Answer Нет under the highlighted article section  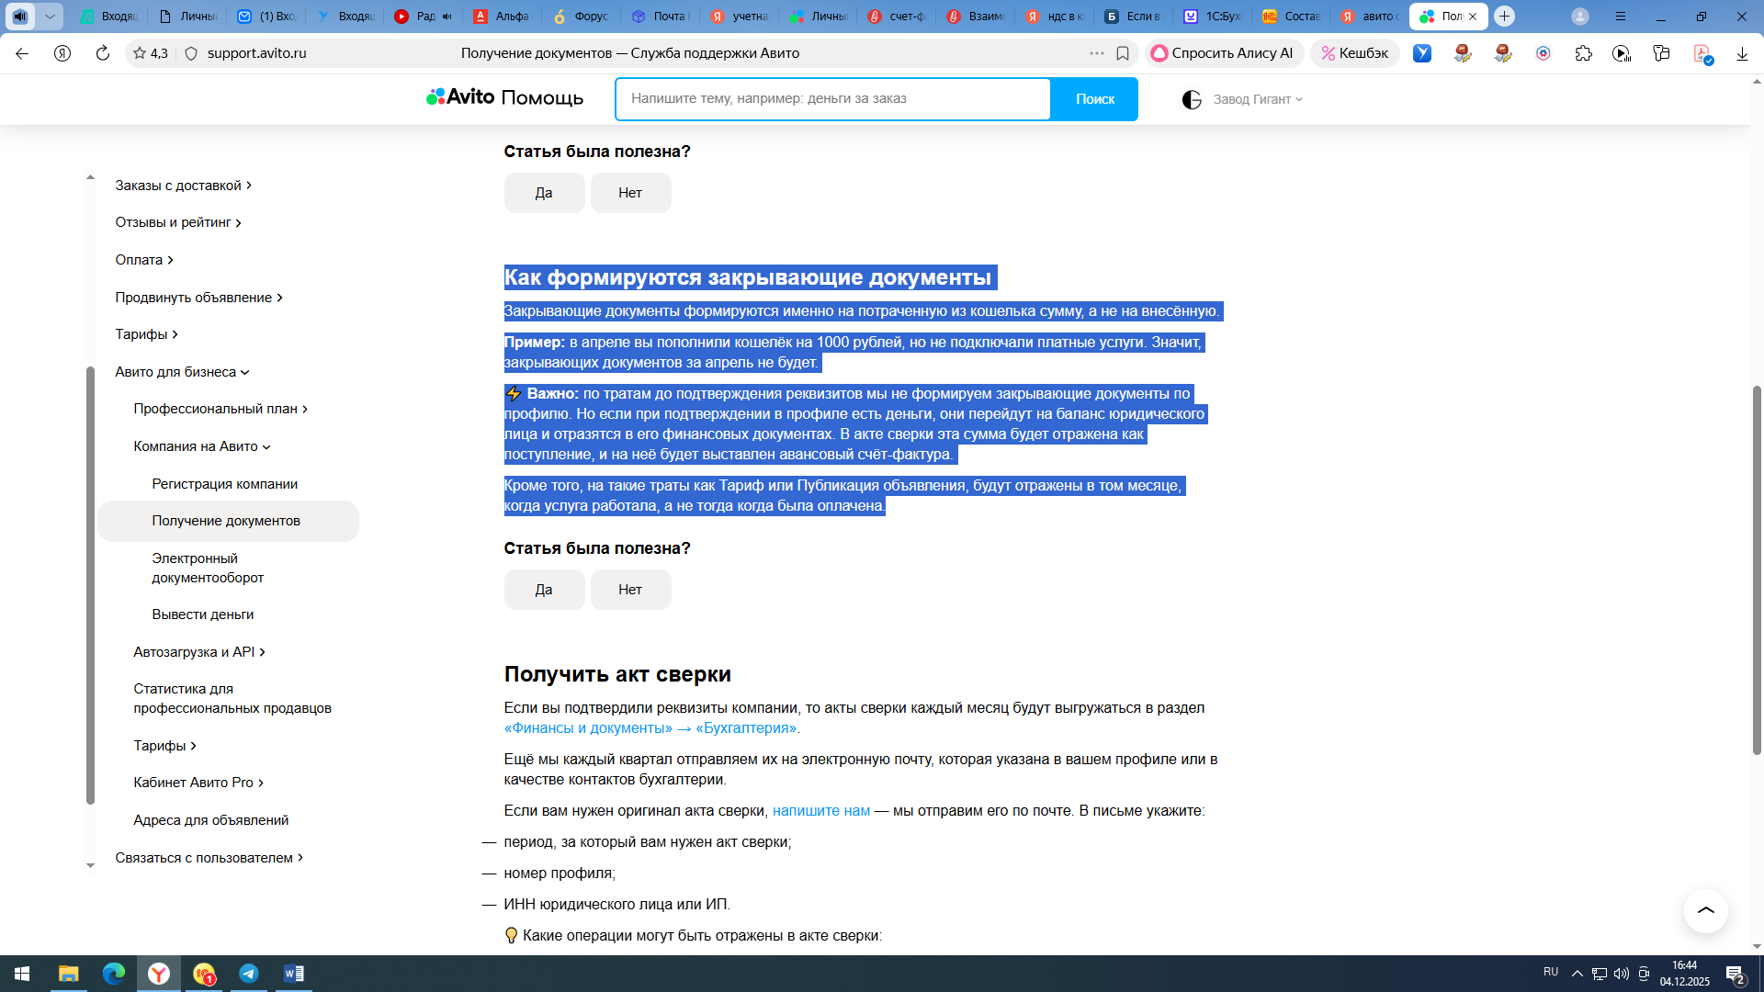pyautogui.click(x=630, y=590)
